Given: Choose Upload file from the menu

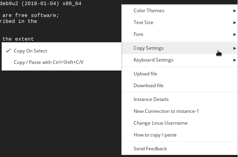Looking at the screenshot, I should coord(179,74).
